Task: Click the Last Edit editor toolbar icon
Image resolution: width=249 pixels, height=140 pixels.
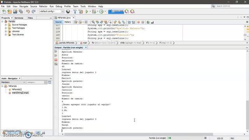Action: point(76,22)
